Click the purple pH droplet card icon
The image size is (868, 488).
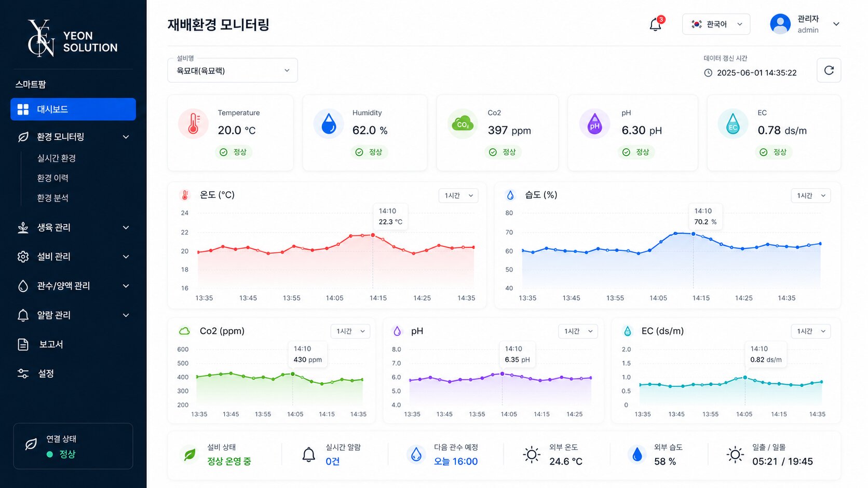pos(594,124)
